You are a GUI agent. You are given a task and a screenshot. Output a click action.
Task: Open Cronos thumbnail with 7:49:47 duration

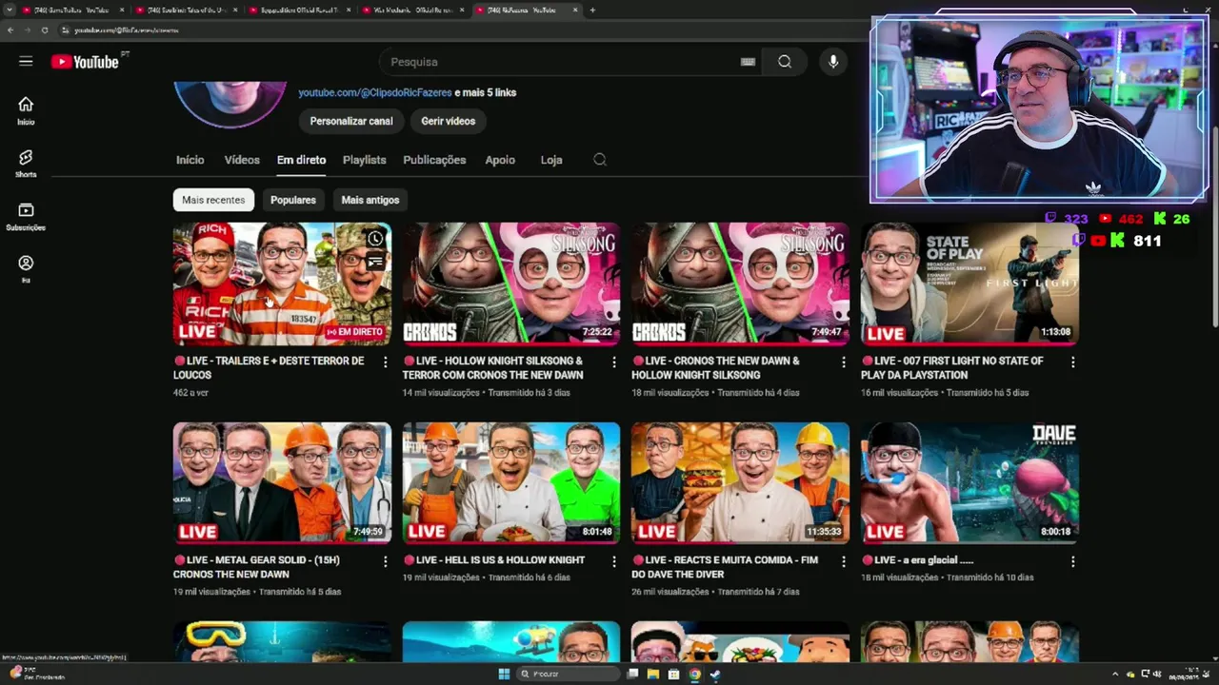pos(740,284)
